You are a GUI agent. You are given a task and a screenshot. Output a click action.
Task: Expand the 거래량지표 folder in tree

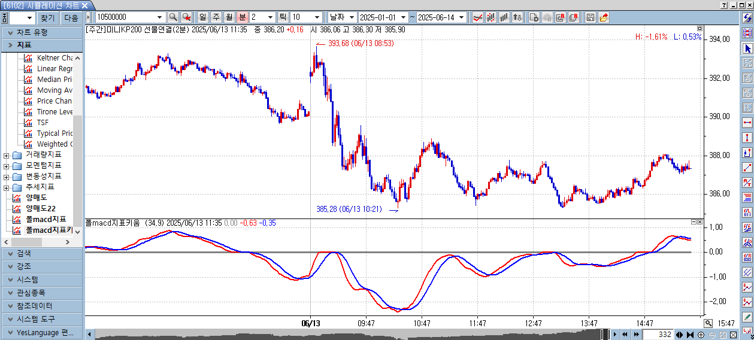point(7,155)
